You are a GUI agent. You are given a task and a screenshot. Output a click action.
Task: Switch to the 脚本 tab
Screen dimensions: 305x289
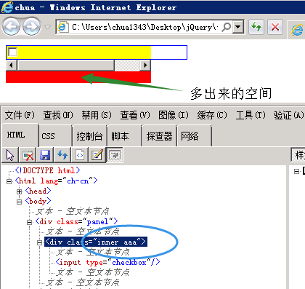[x=125, y=136]
